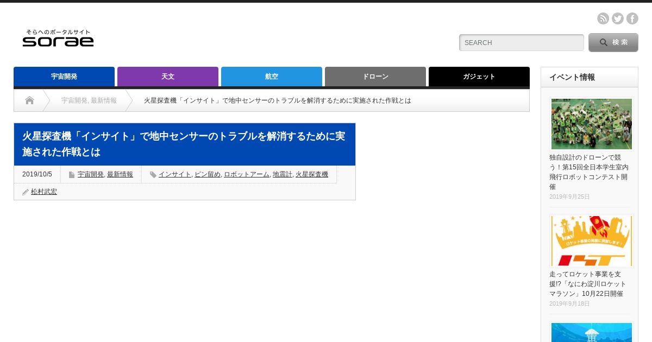Open the 飛行ロボットコンテスト event title
This screenshot has height=342, width=652.
589,172
